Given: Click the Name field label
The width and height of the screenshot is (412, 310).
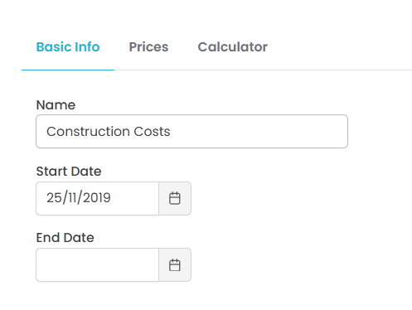Looking at the screenshot, I should (x=56, y=105).
